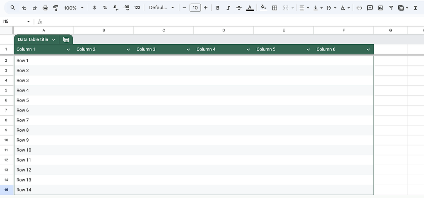Open the fill color picker
Viewport: 424px width, 198px height.
263,8
